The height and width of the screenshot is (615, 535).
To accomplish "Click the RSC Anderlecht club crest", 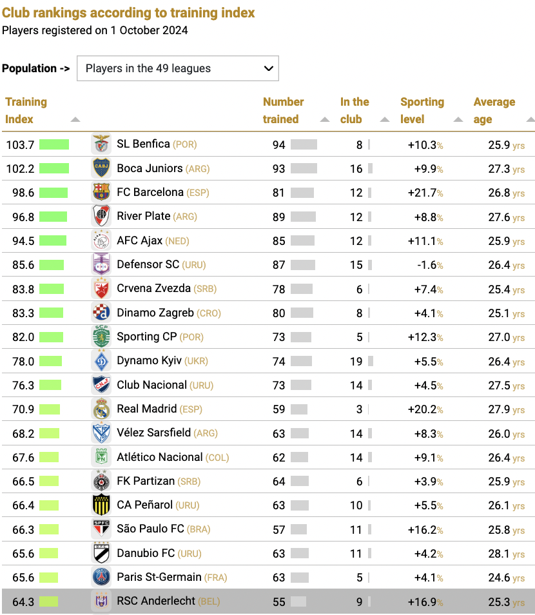I will [x=101, y=601].
